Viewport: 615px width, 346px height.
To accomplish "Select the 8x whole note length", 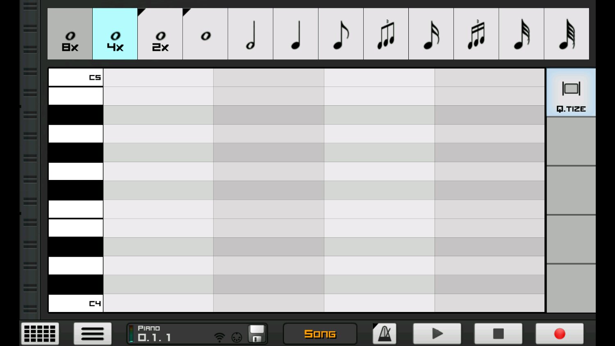I will pos(70,34).
